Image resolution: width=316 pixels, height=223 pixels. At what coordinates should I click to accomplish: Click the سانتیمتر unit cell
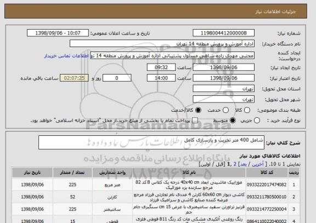tap(112, 209)
